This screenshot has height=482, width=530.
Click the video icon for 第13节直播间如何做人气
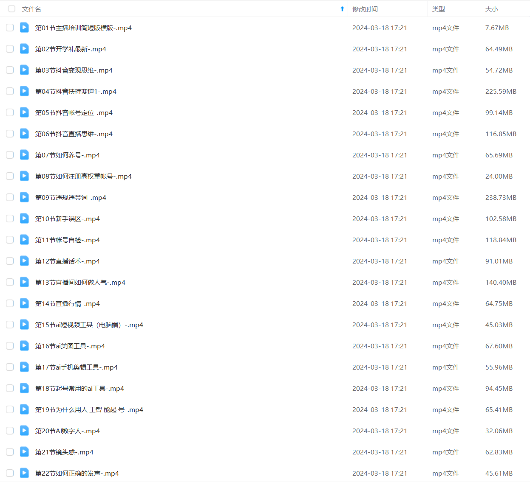(x=24, y=282)
